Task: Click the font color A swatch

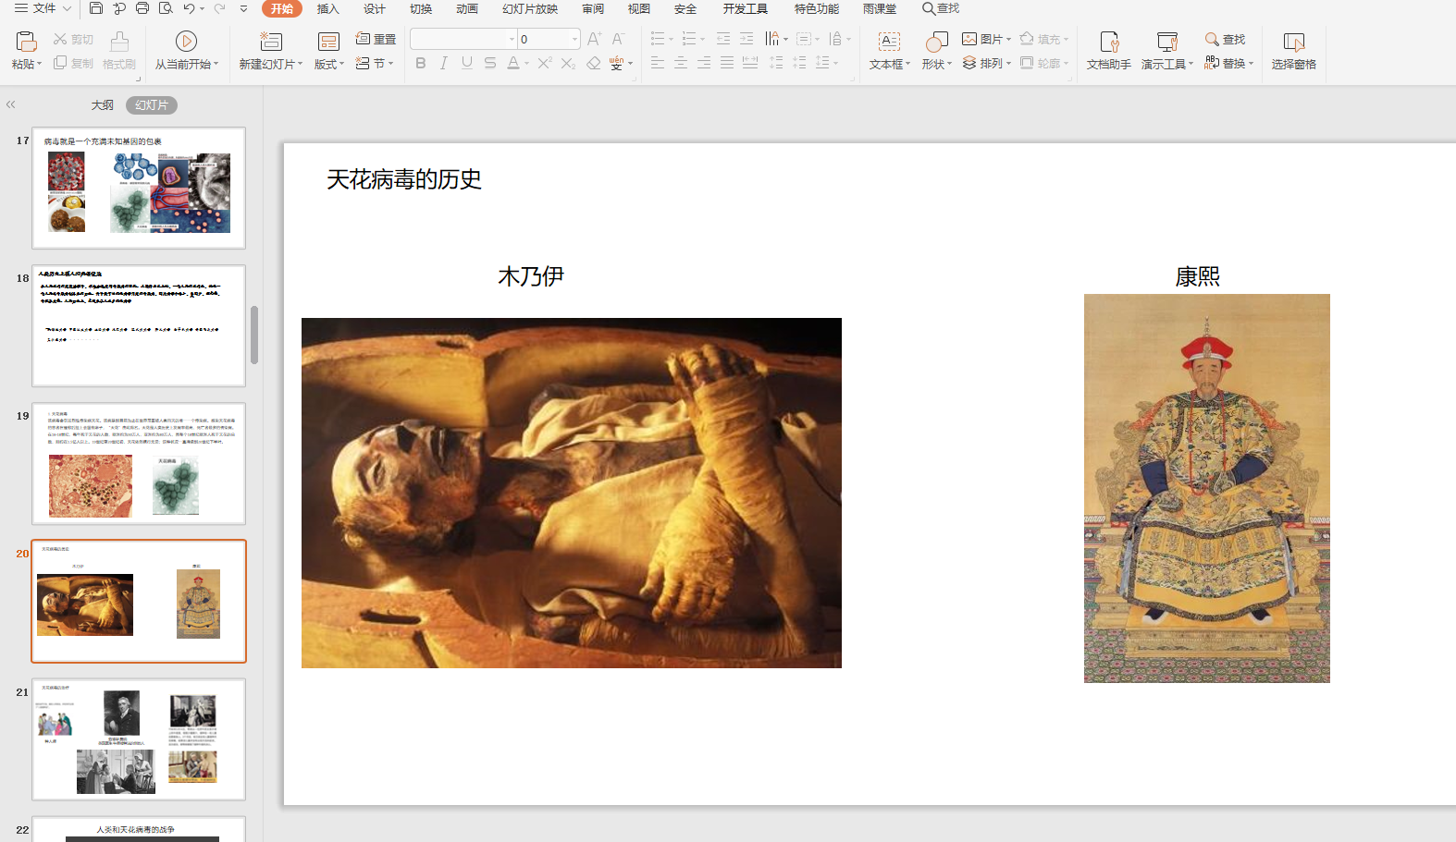Action: (513, 63)
